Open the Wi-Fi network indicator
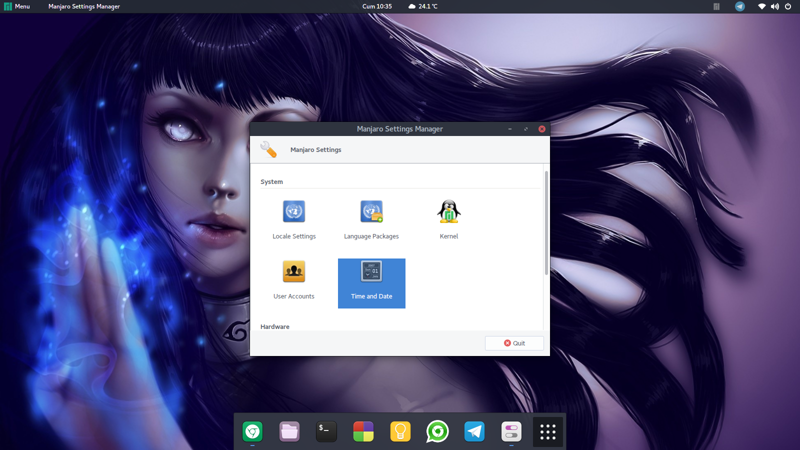Screen dimensions: 800x450 tap(762, 6)
